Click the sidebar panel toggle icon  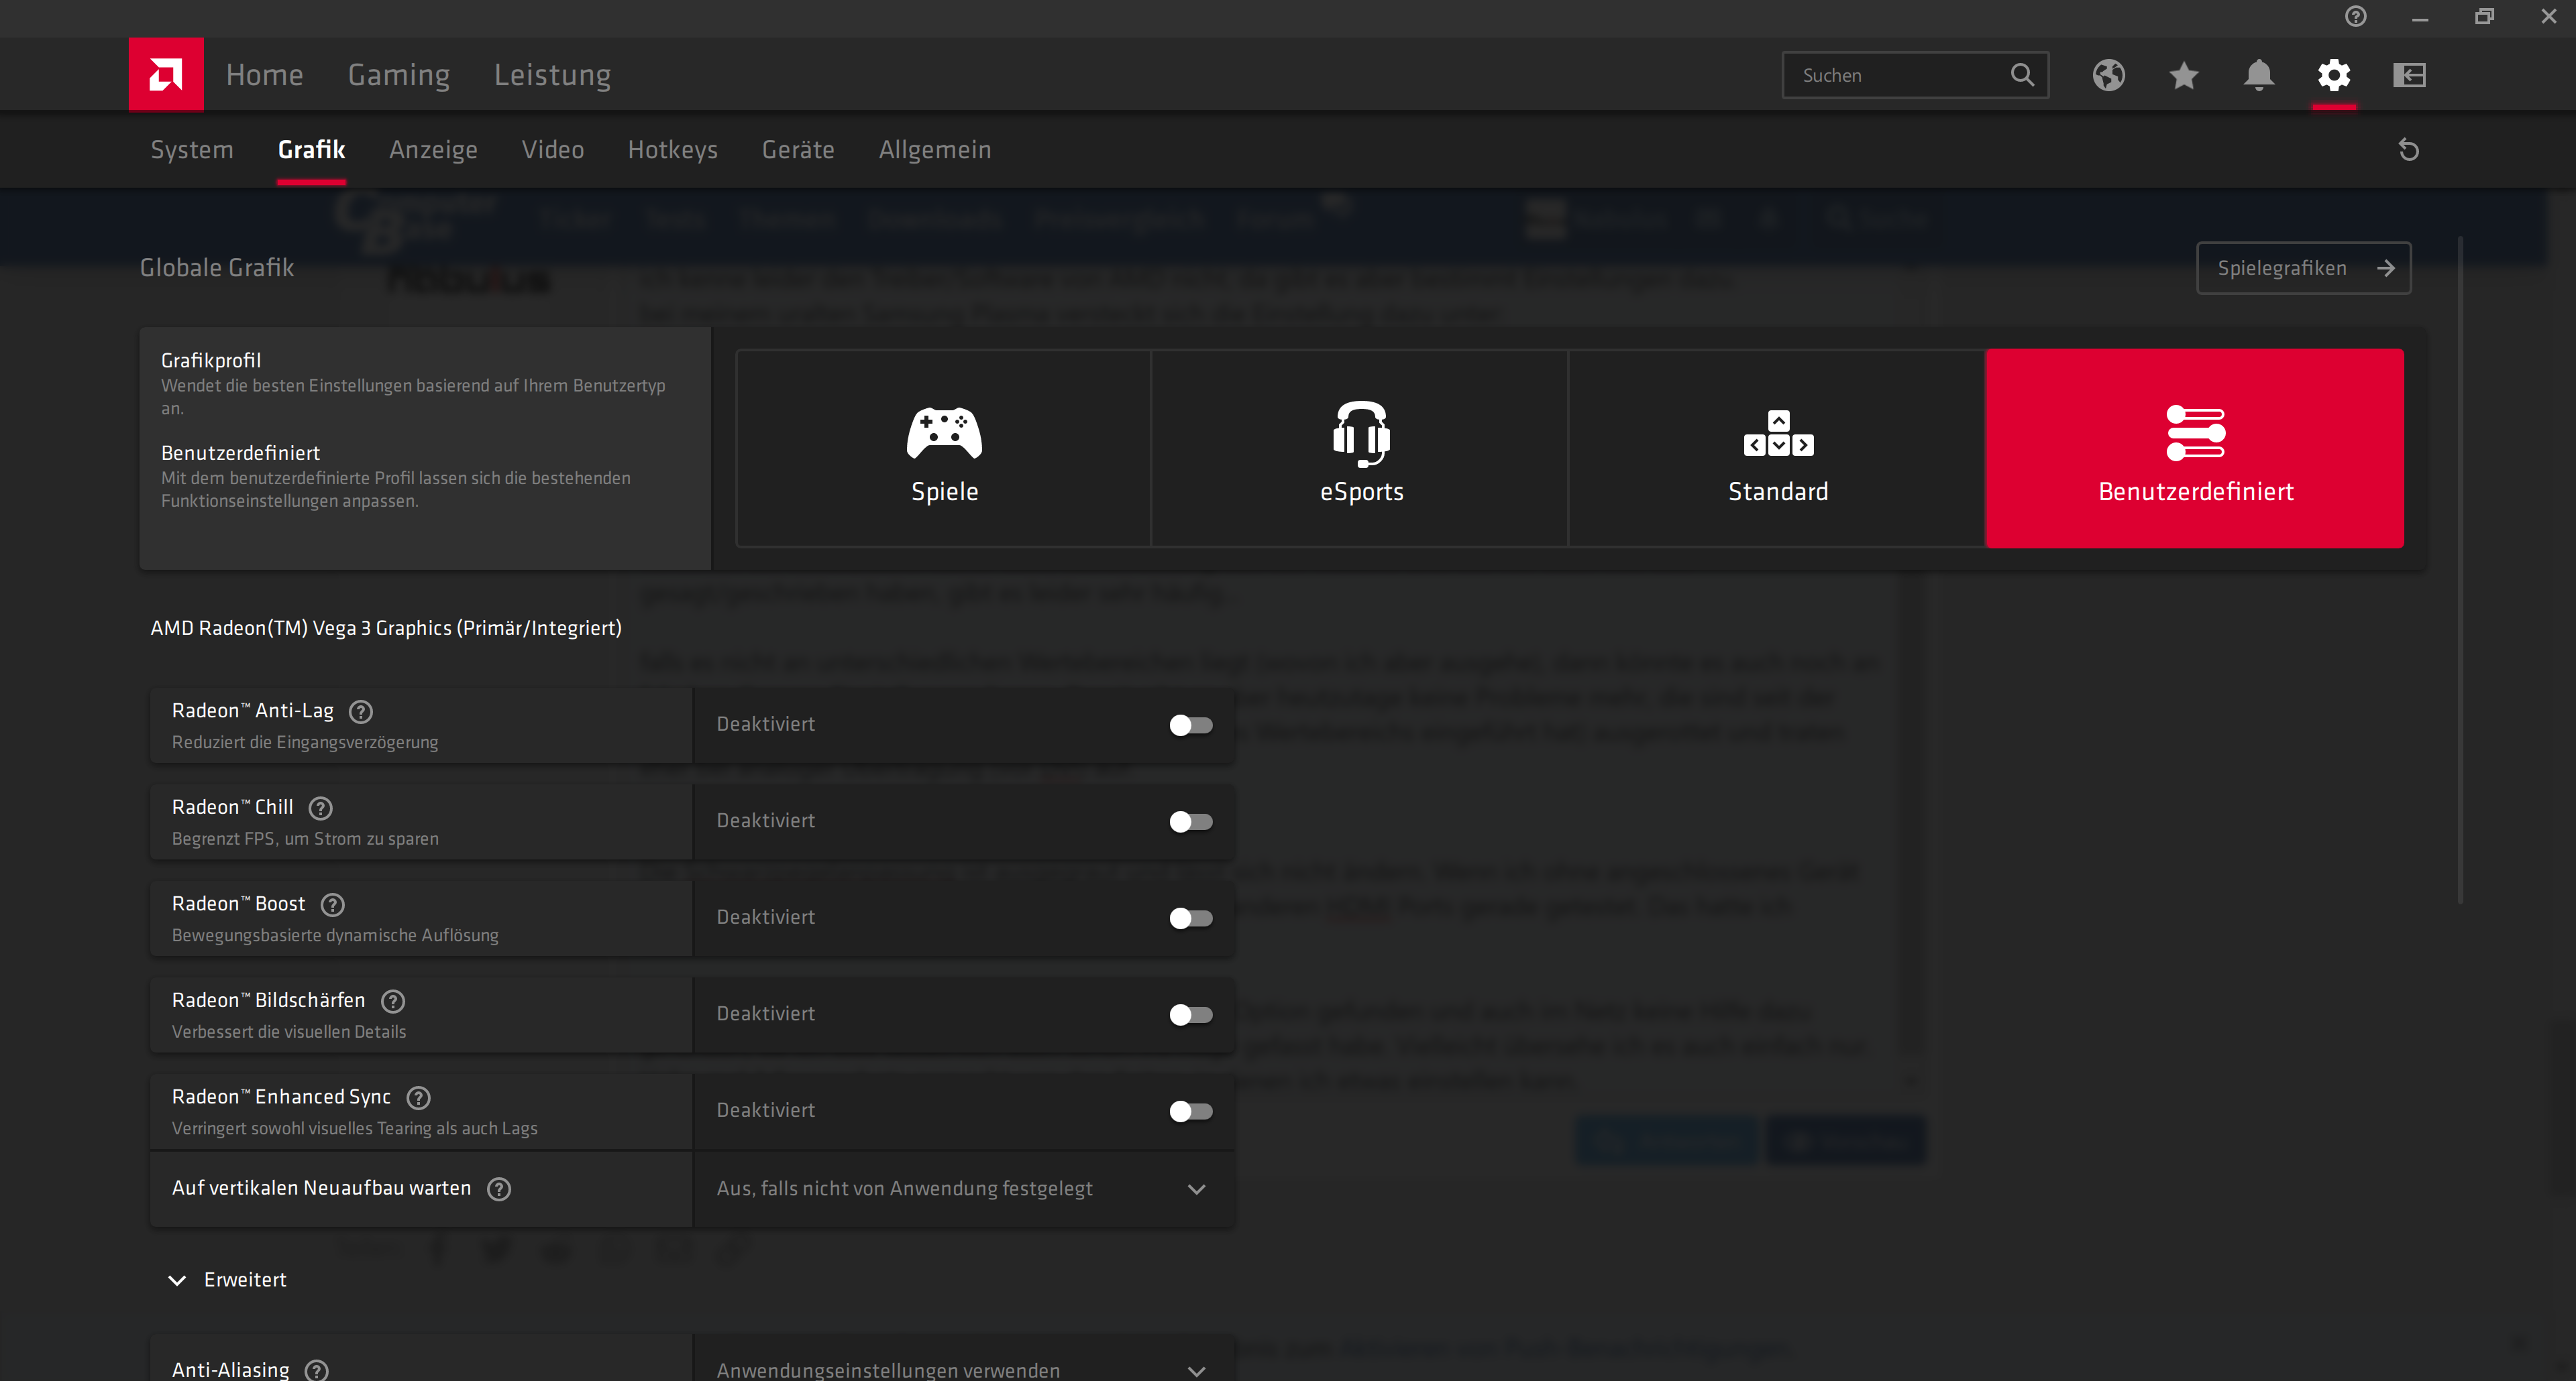[2409, 75]
